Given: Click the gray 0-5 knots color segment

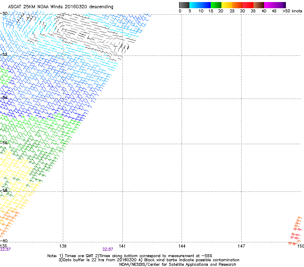Looking at the screenshot, I should point(184,5).
